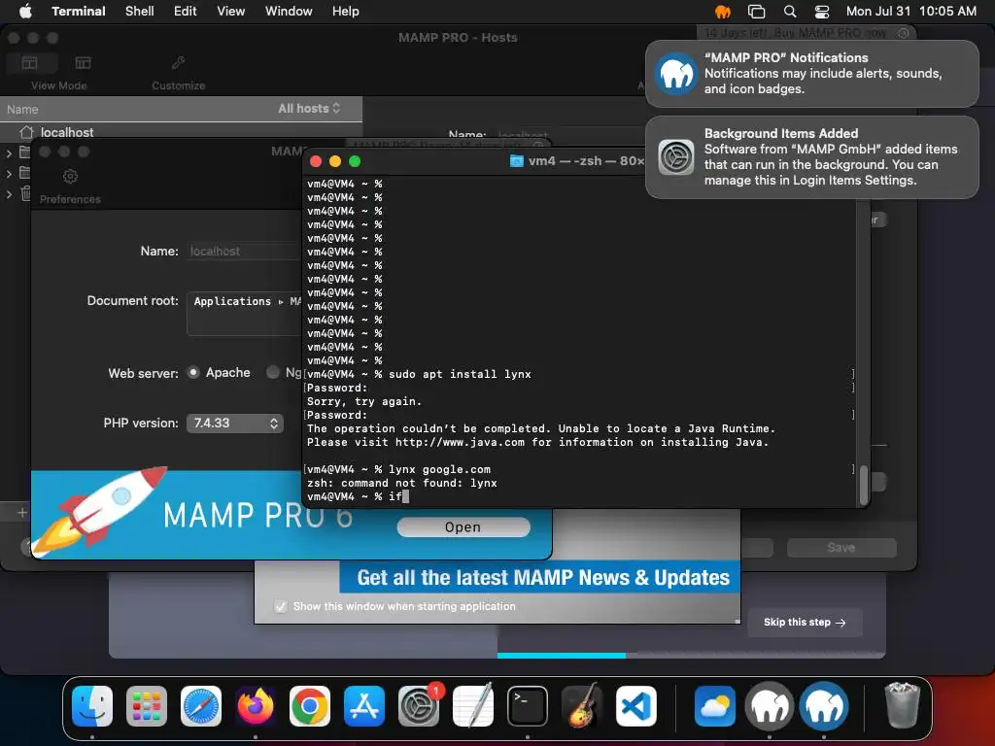Viewport: 995px width, 746px height.
Task: Open the MAMP PRO Notifications banner
Action: point(811,74)
